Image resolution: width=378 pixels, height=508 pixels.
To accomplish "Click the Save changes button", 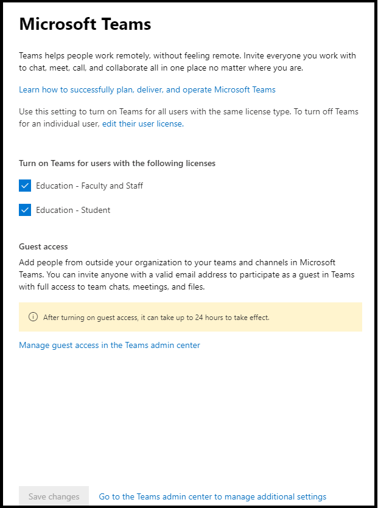I will click(x=54, y=496).
